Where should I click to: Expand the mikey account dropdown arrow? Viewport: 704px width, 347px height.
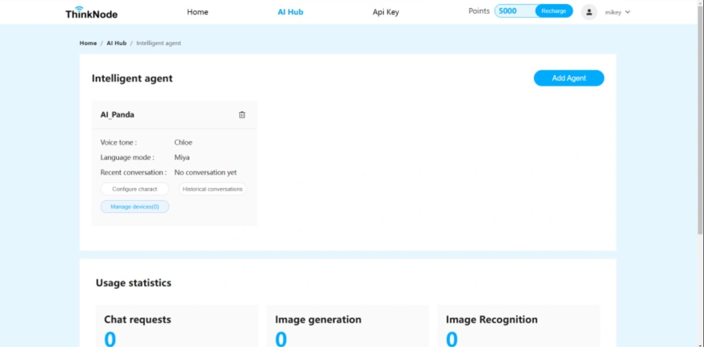pos(627,12)
